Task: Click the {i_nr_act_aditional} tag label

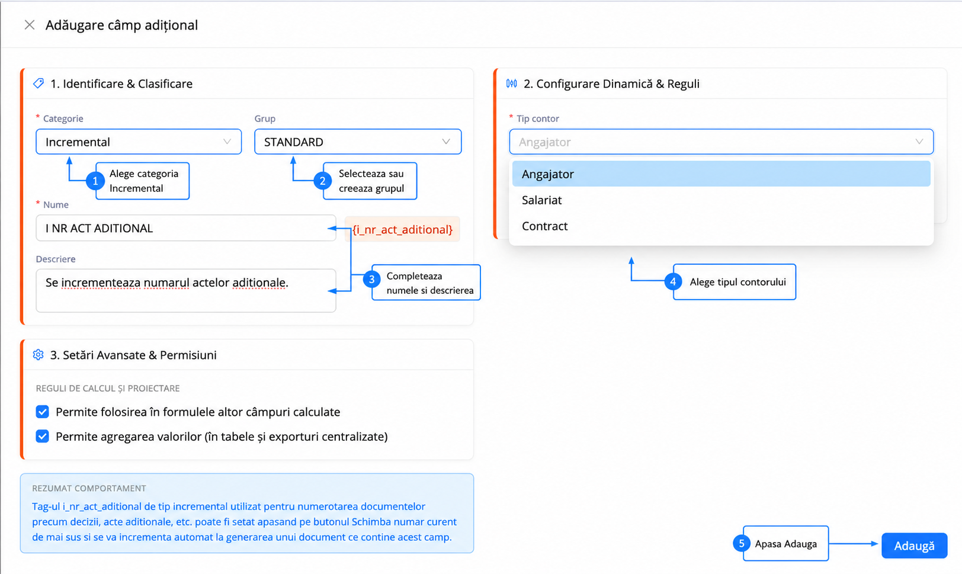Action: (402, 229)
